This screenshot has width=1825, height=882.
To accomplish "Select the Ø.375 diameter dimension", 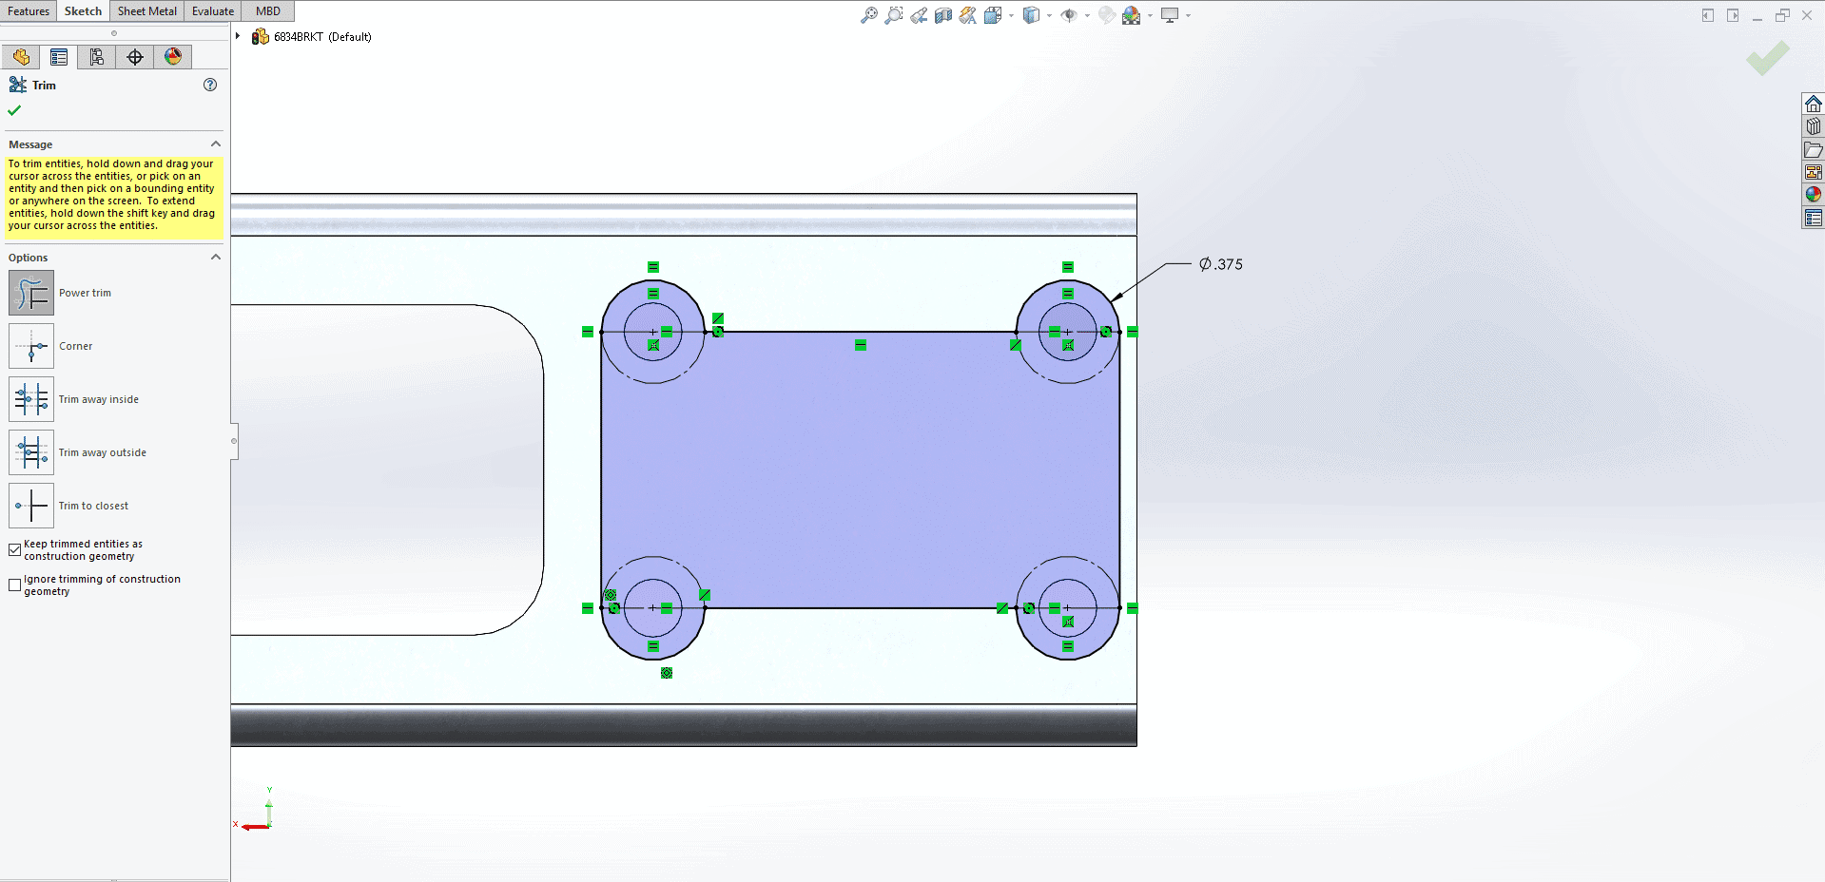I will coord(1221,264).
